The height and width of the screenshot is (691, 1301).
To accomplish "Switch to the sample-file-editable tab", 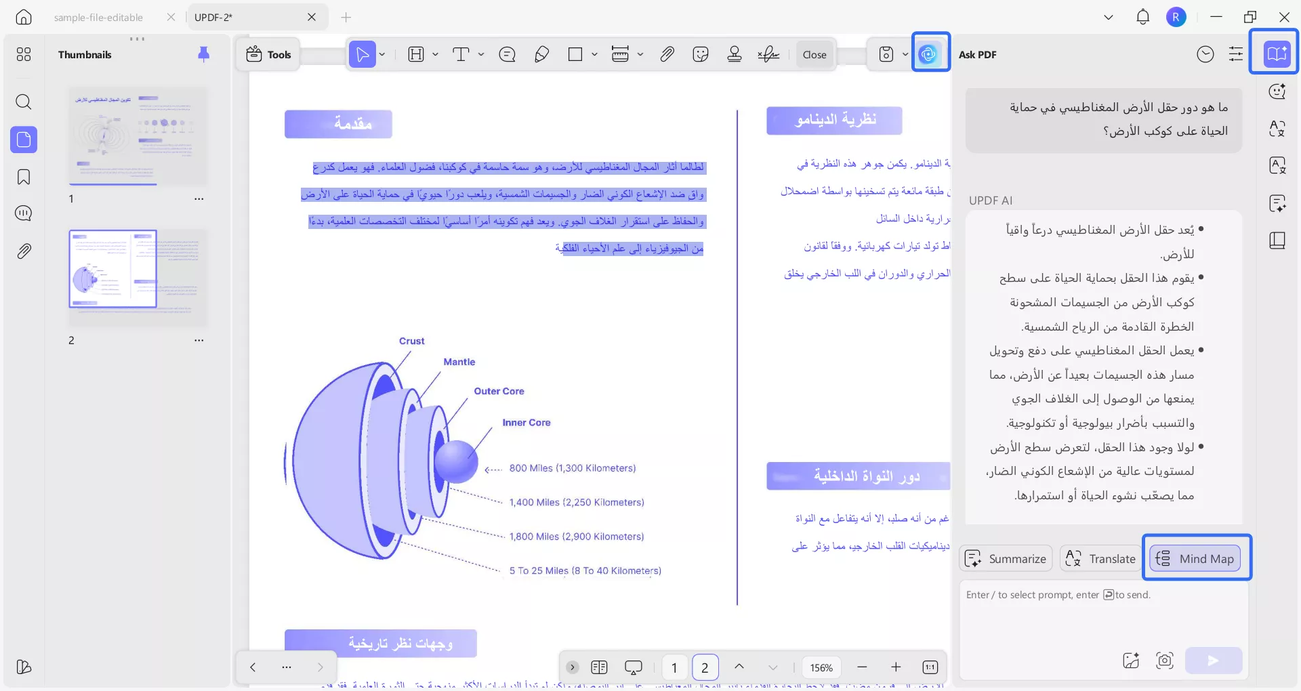I will 98,18.
